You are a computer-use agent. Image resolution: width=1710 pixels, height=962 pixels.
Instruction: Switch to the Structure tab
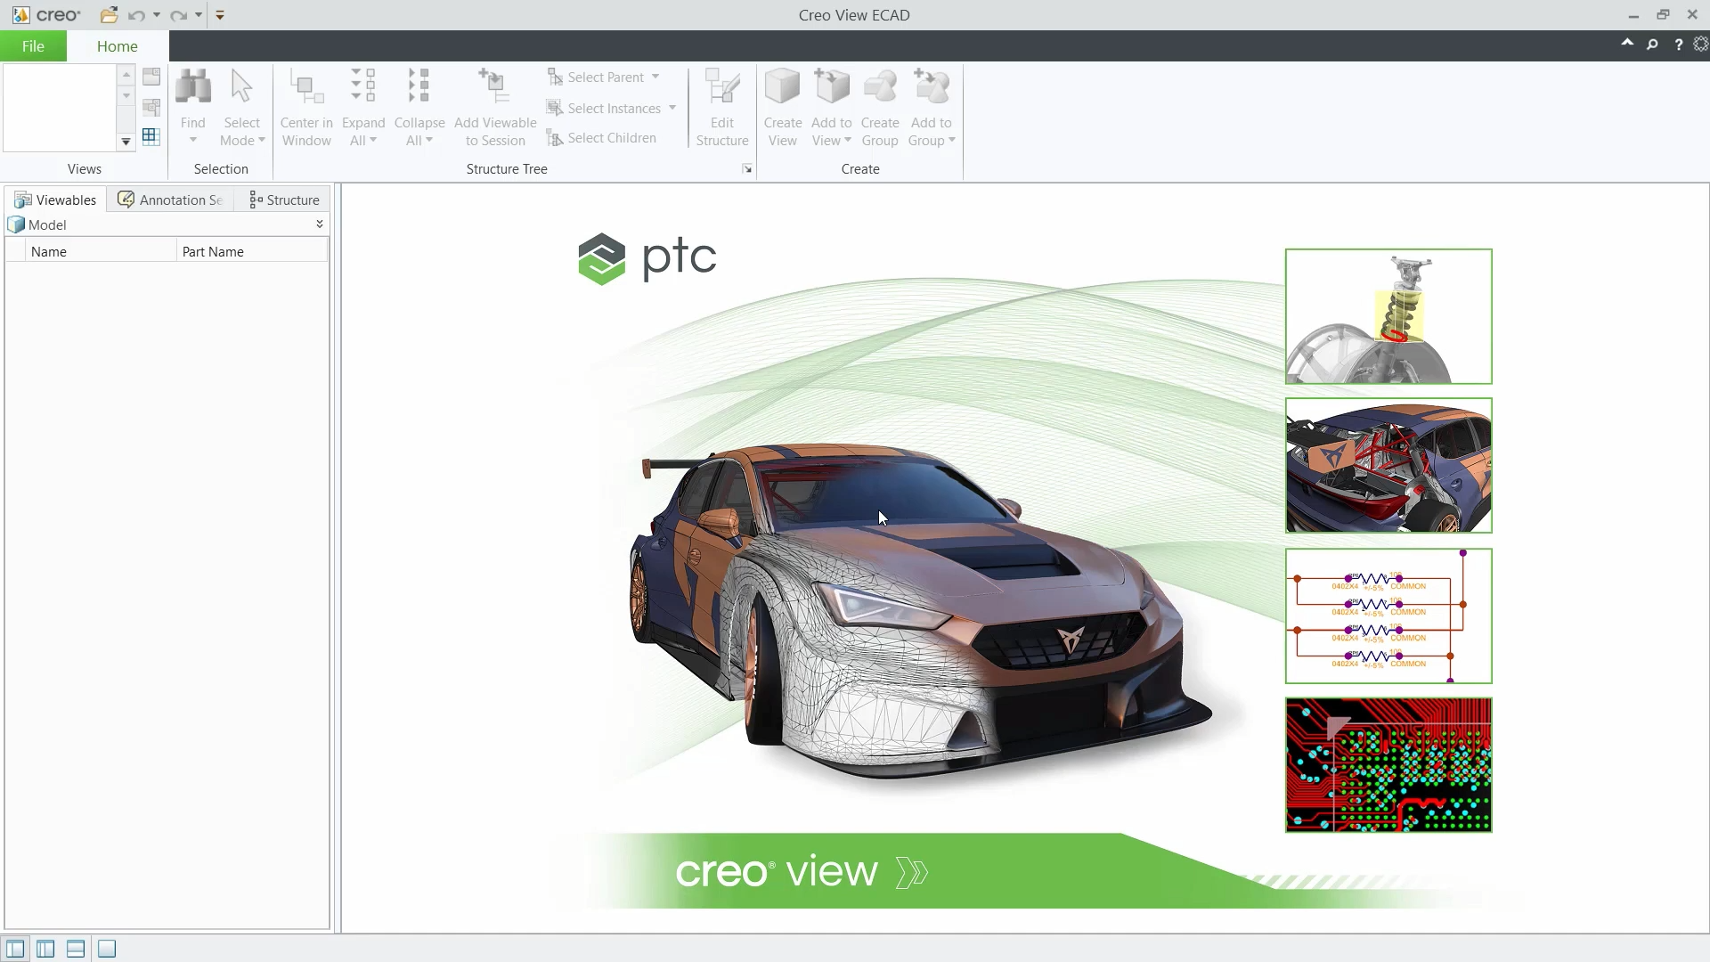click(283, 200)
